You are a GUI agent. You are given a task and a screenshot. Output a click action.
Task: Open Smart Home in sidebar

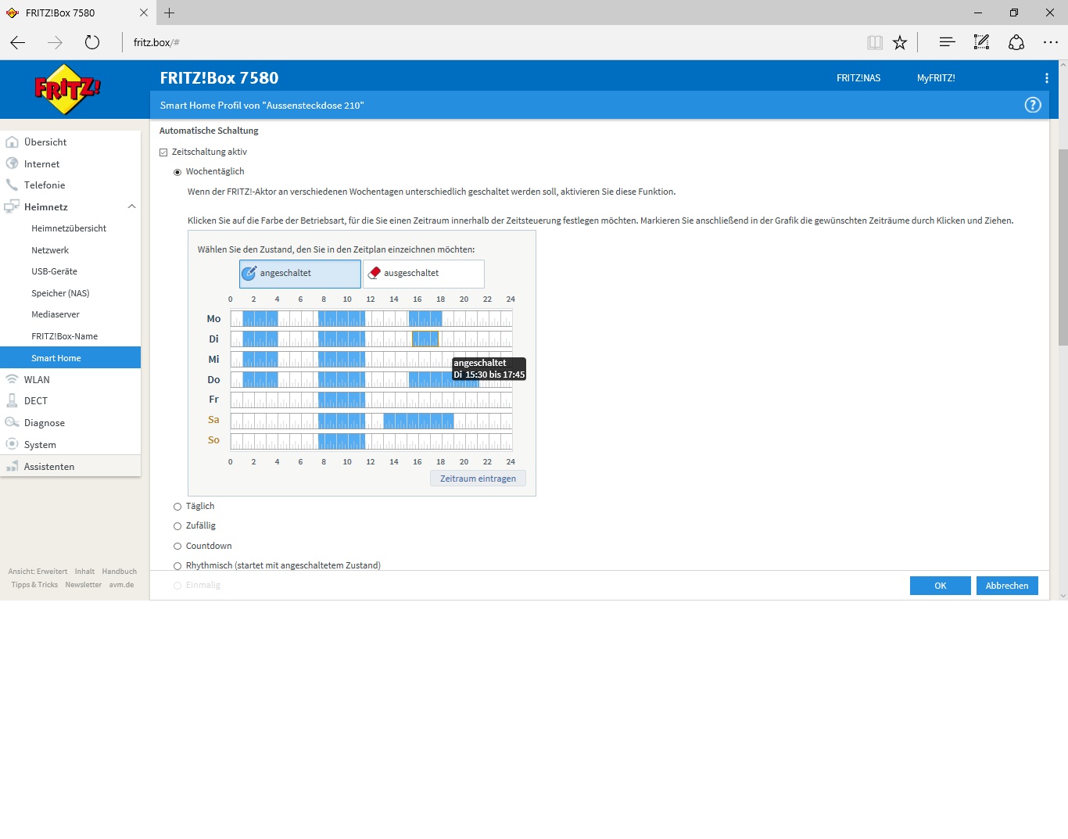(70, 357)
